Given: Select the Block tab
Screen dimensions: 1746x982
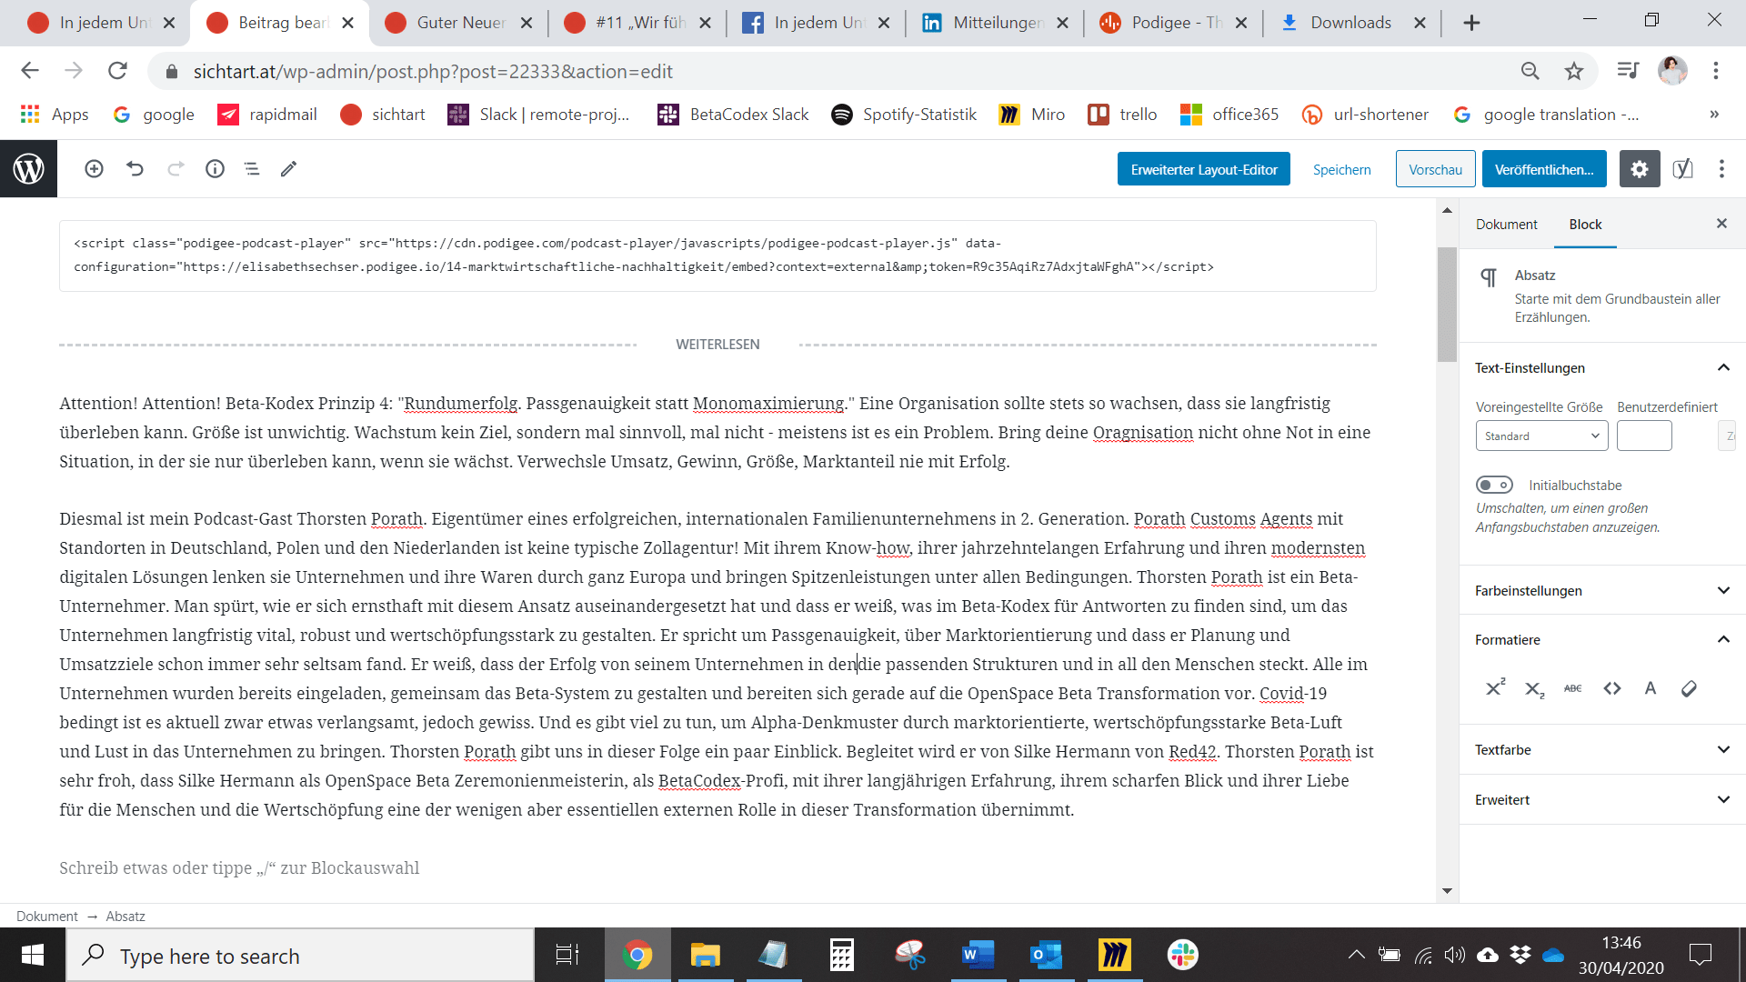Looking at the screenshot, I should [x=1585, y=224].
